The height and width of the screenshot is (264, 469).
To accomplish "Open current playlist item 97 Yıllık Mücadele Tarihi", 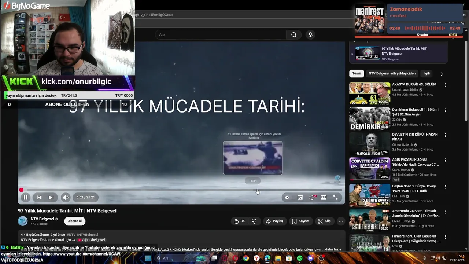I will pos(398,54).
